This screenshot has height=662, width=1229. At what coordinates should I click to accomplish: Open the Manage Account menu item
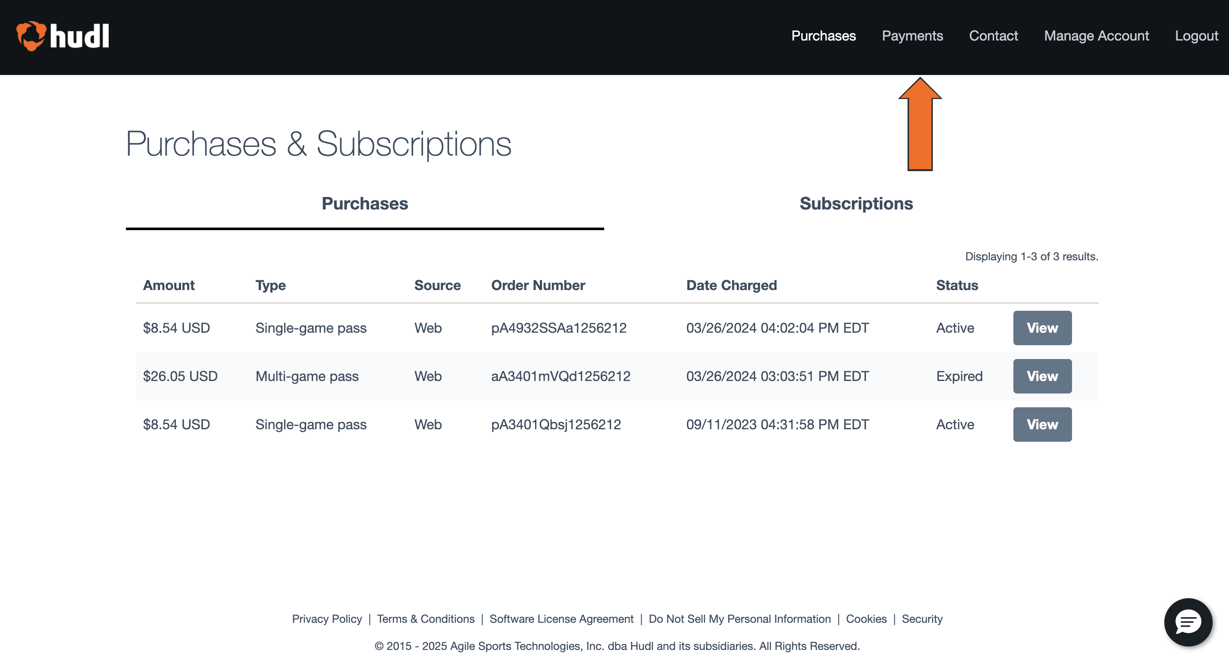tap(1096, 36)
